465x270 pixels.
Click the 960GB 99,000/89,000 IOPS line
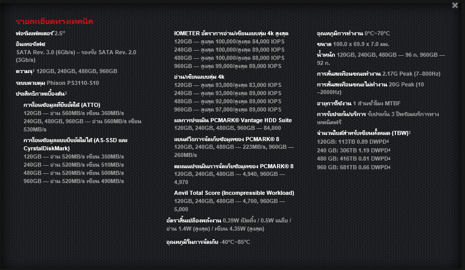[227, 66]
